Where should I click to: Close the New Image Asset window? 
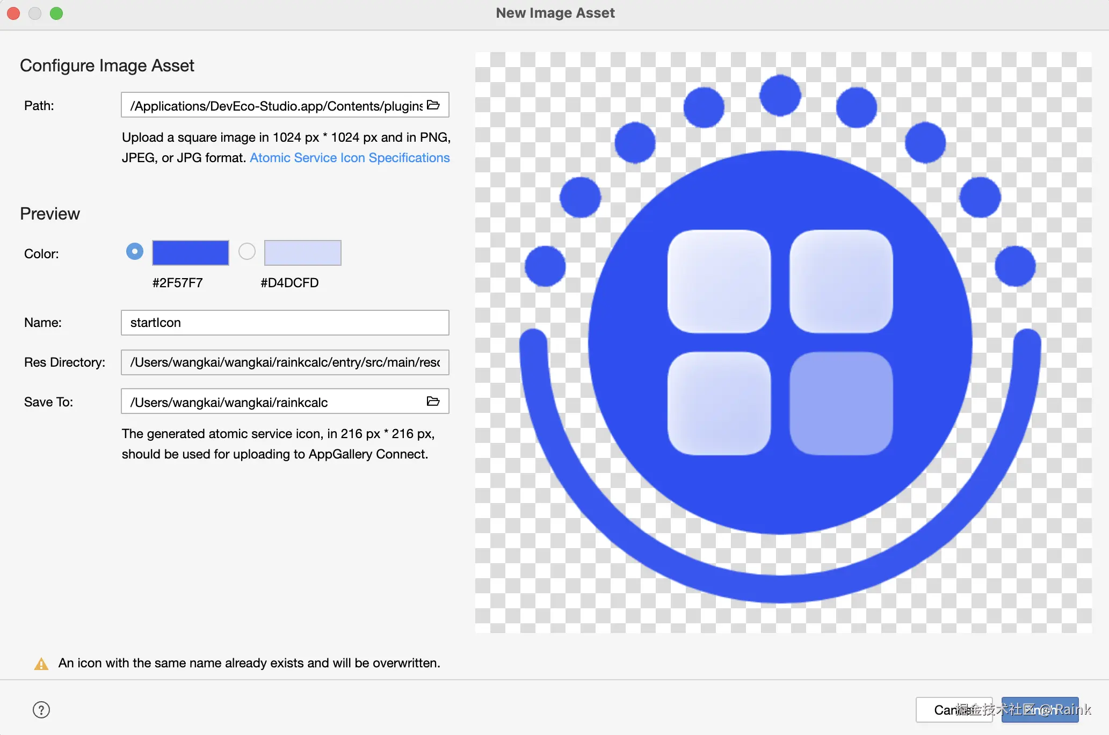[x=13, y=13]
